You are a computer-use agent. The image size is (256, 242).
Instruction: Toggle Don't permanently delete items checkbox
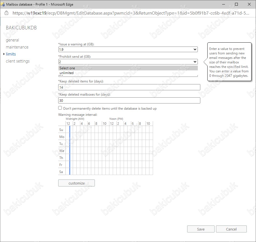pyautogui.click(x=60, y=108)
